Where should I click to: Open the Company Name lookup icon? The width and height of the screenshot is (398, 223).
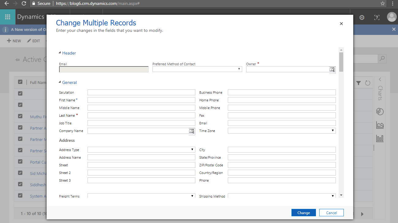pyautogui.click(x=192, y=131)
